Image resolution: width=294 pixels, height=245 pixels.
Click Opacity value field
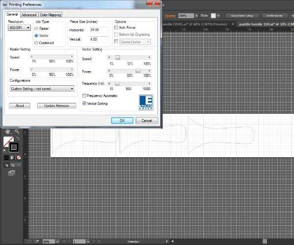click(186, 16)
